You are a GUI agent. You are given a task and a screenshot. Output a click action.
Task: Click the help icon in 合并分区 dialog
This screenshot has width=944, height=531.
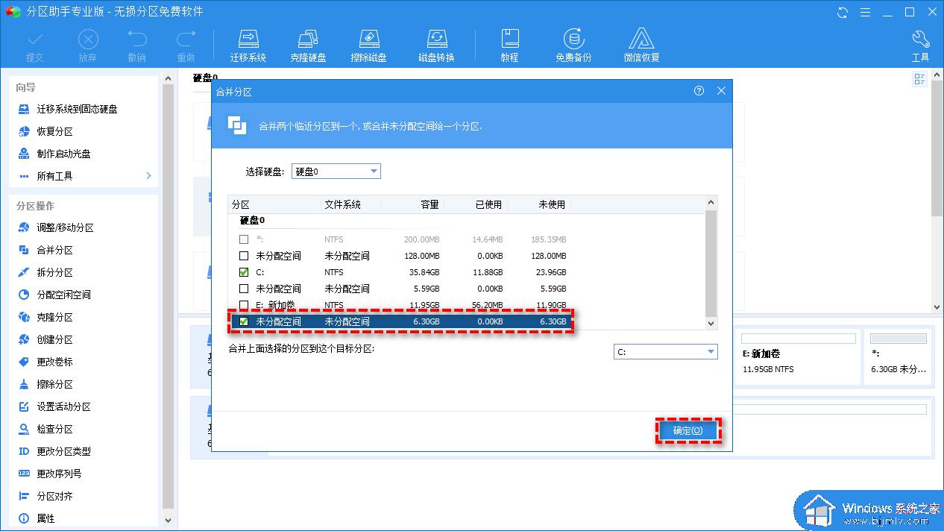(x=699, y=90)
